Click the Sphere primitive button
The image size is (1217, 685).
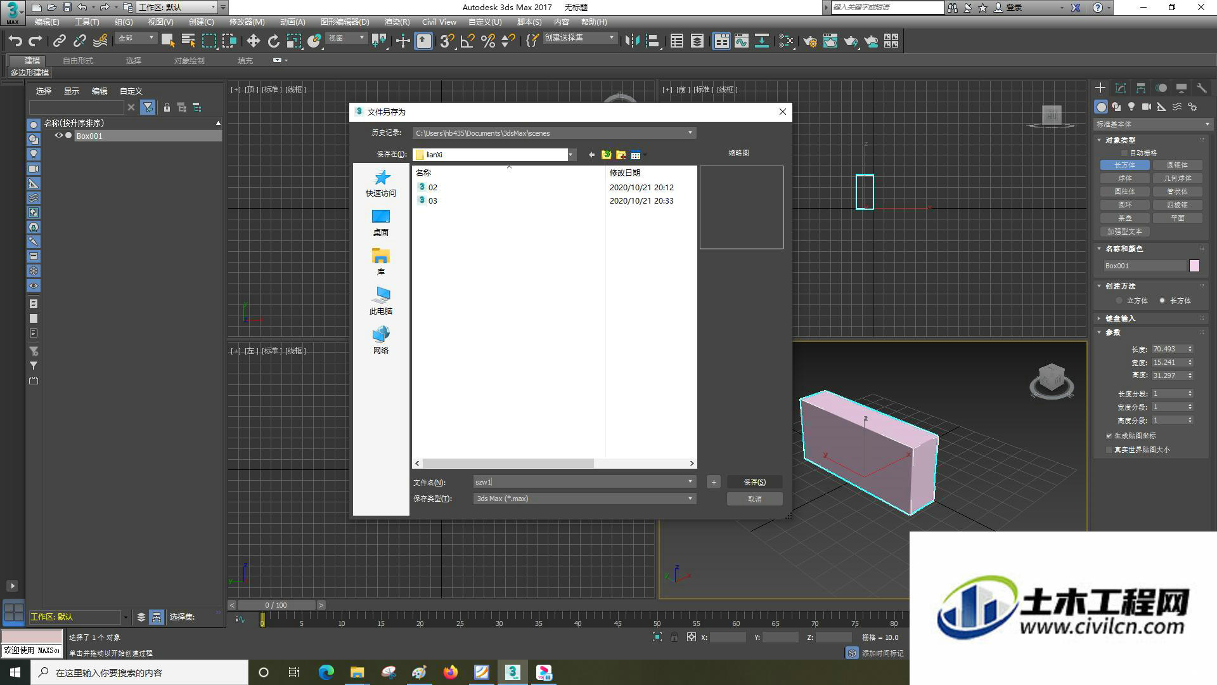pyautogui.click(x=1125, y=178)
